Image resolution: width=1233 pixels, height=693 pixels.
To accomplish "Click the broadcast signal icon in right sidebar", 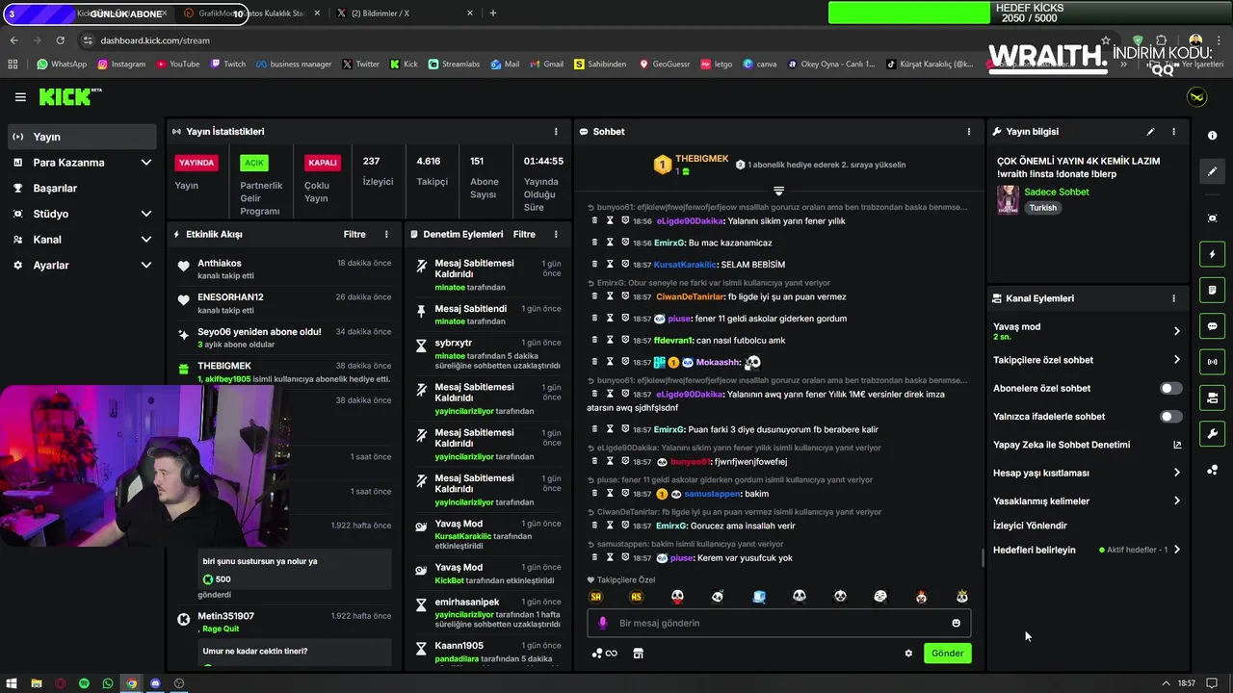I will point(1212,362).
